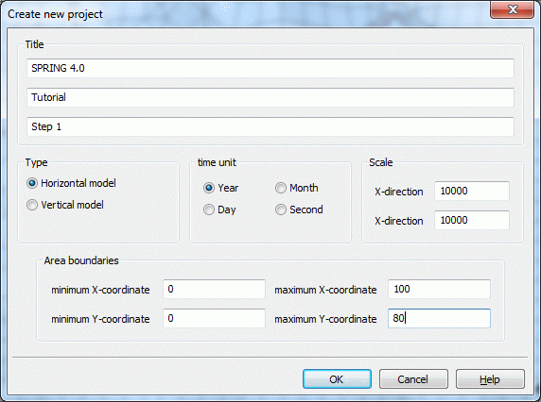Close the dialog with the red X
The height and width of the screenshot is (402, 541).
[x=513, y=9]
